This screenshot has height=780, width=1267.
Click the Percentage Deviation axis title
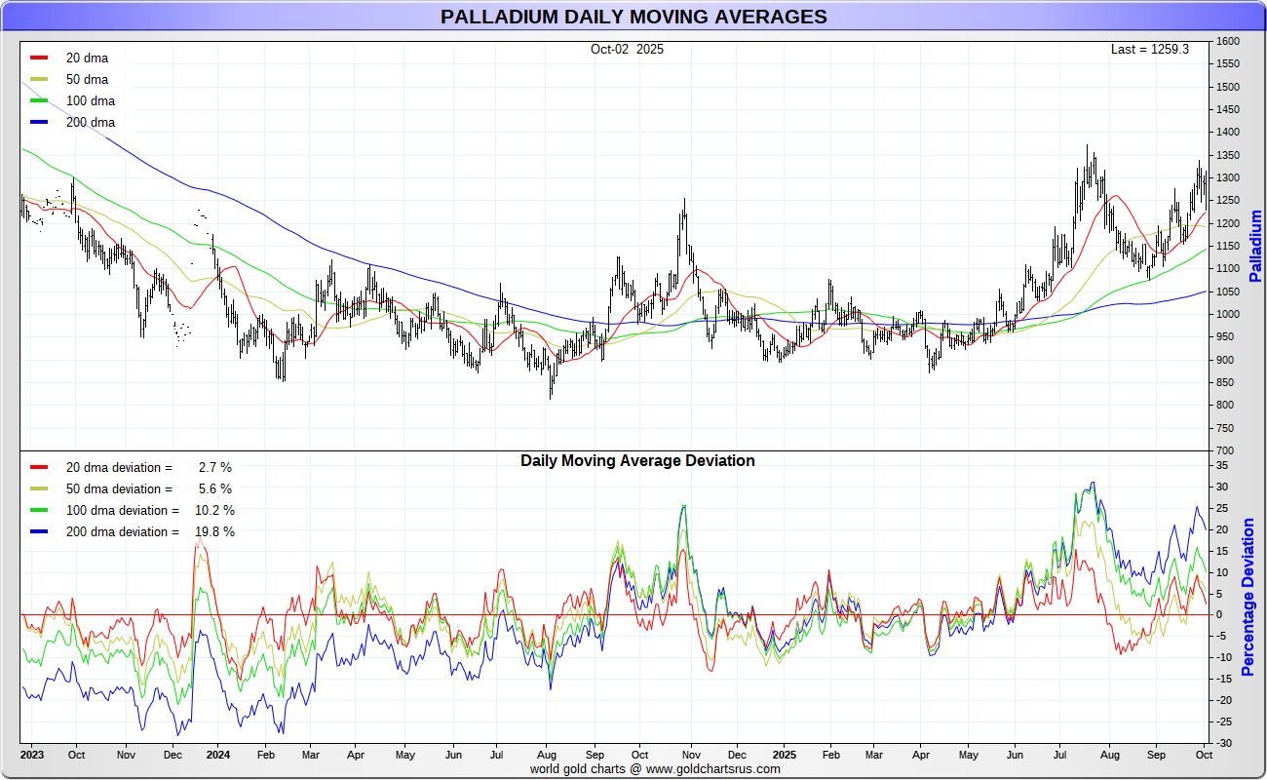click(x=1248, y=597)
